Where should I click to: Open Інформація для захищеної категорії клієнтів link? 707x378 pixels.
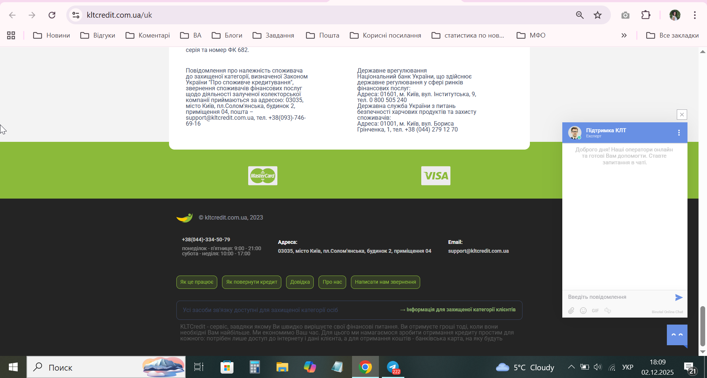tap(458, 310)
